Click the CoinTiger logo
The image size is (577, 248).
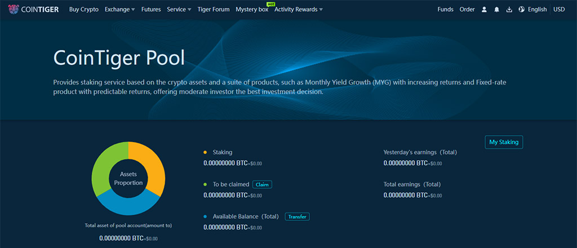click(x=33, y=10)
